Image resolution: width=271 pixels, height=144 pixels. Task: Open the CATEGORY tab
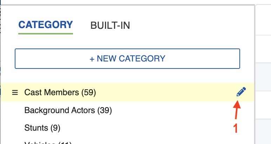(46, 25)
